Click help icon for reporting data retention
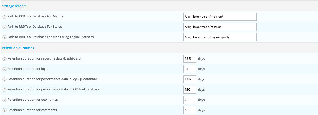Viewport: 318px width, 115px height. 4,59
